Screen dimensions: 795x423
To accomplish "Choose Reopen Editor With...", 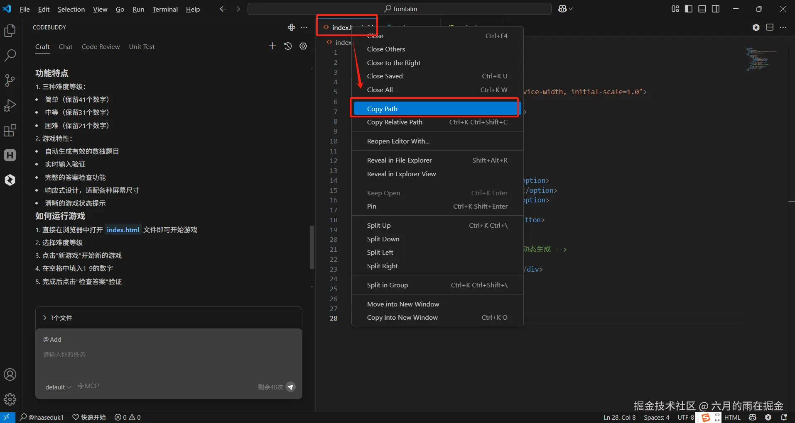I will tap(437, 141).
